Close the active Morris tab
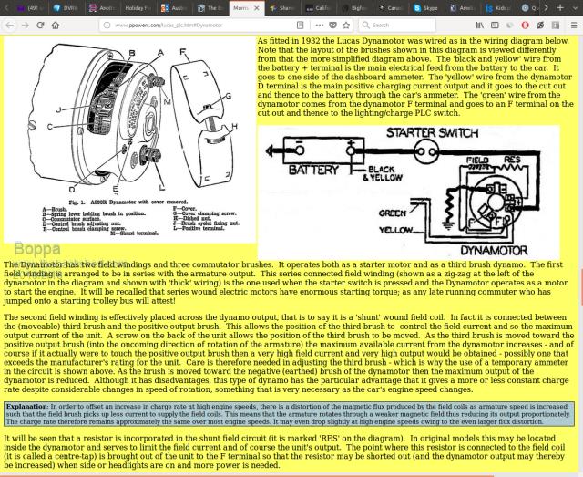The height and width of the screenshot is (477, 583). pos(255,7)
